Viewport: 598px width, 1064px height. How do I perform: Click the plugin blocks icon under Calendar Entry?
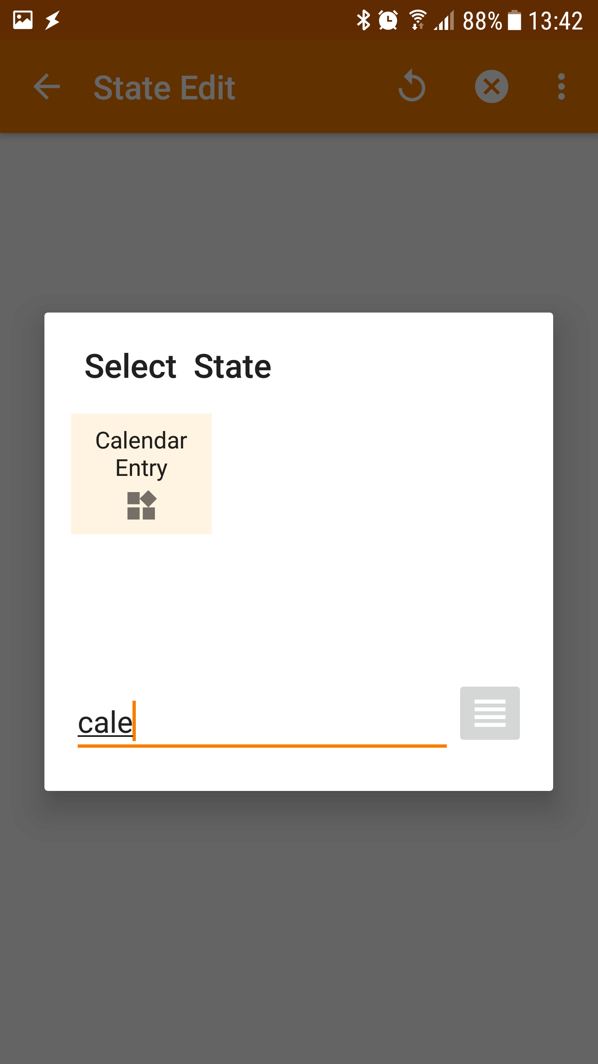tap(142, 505)
